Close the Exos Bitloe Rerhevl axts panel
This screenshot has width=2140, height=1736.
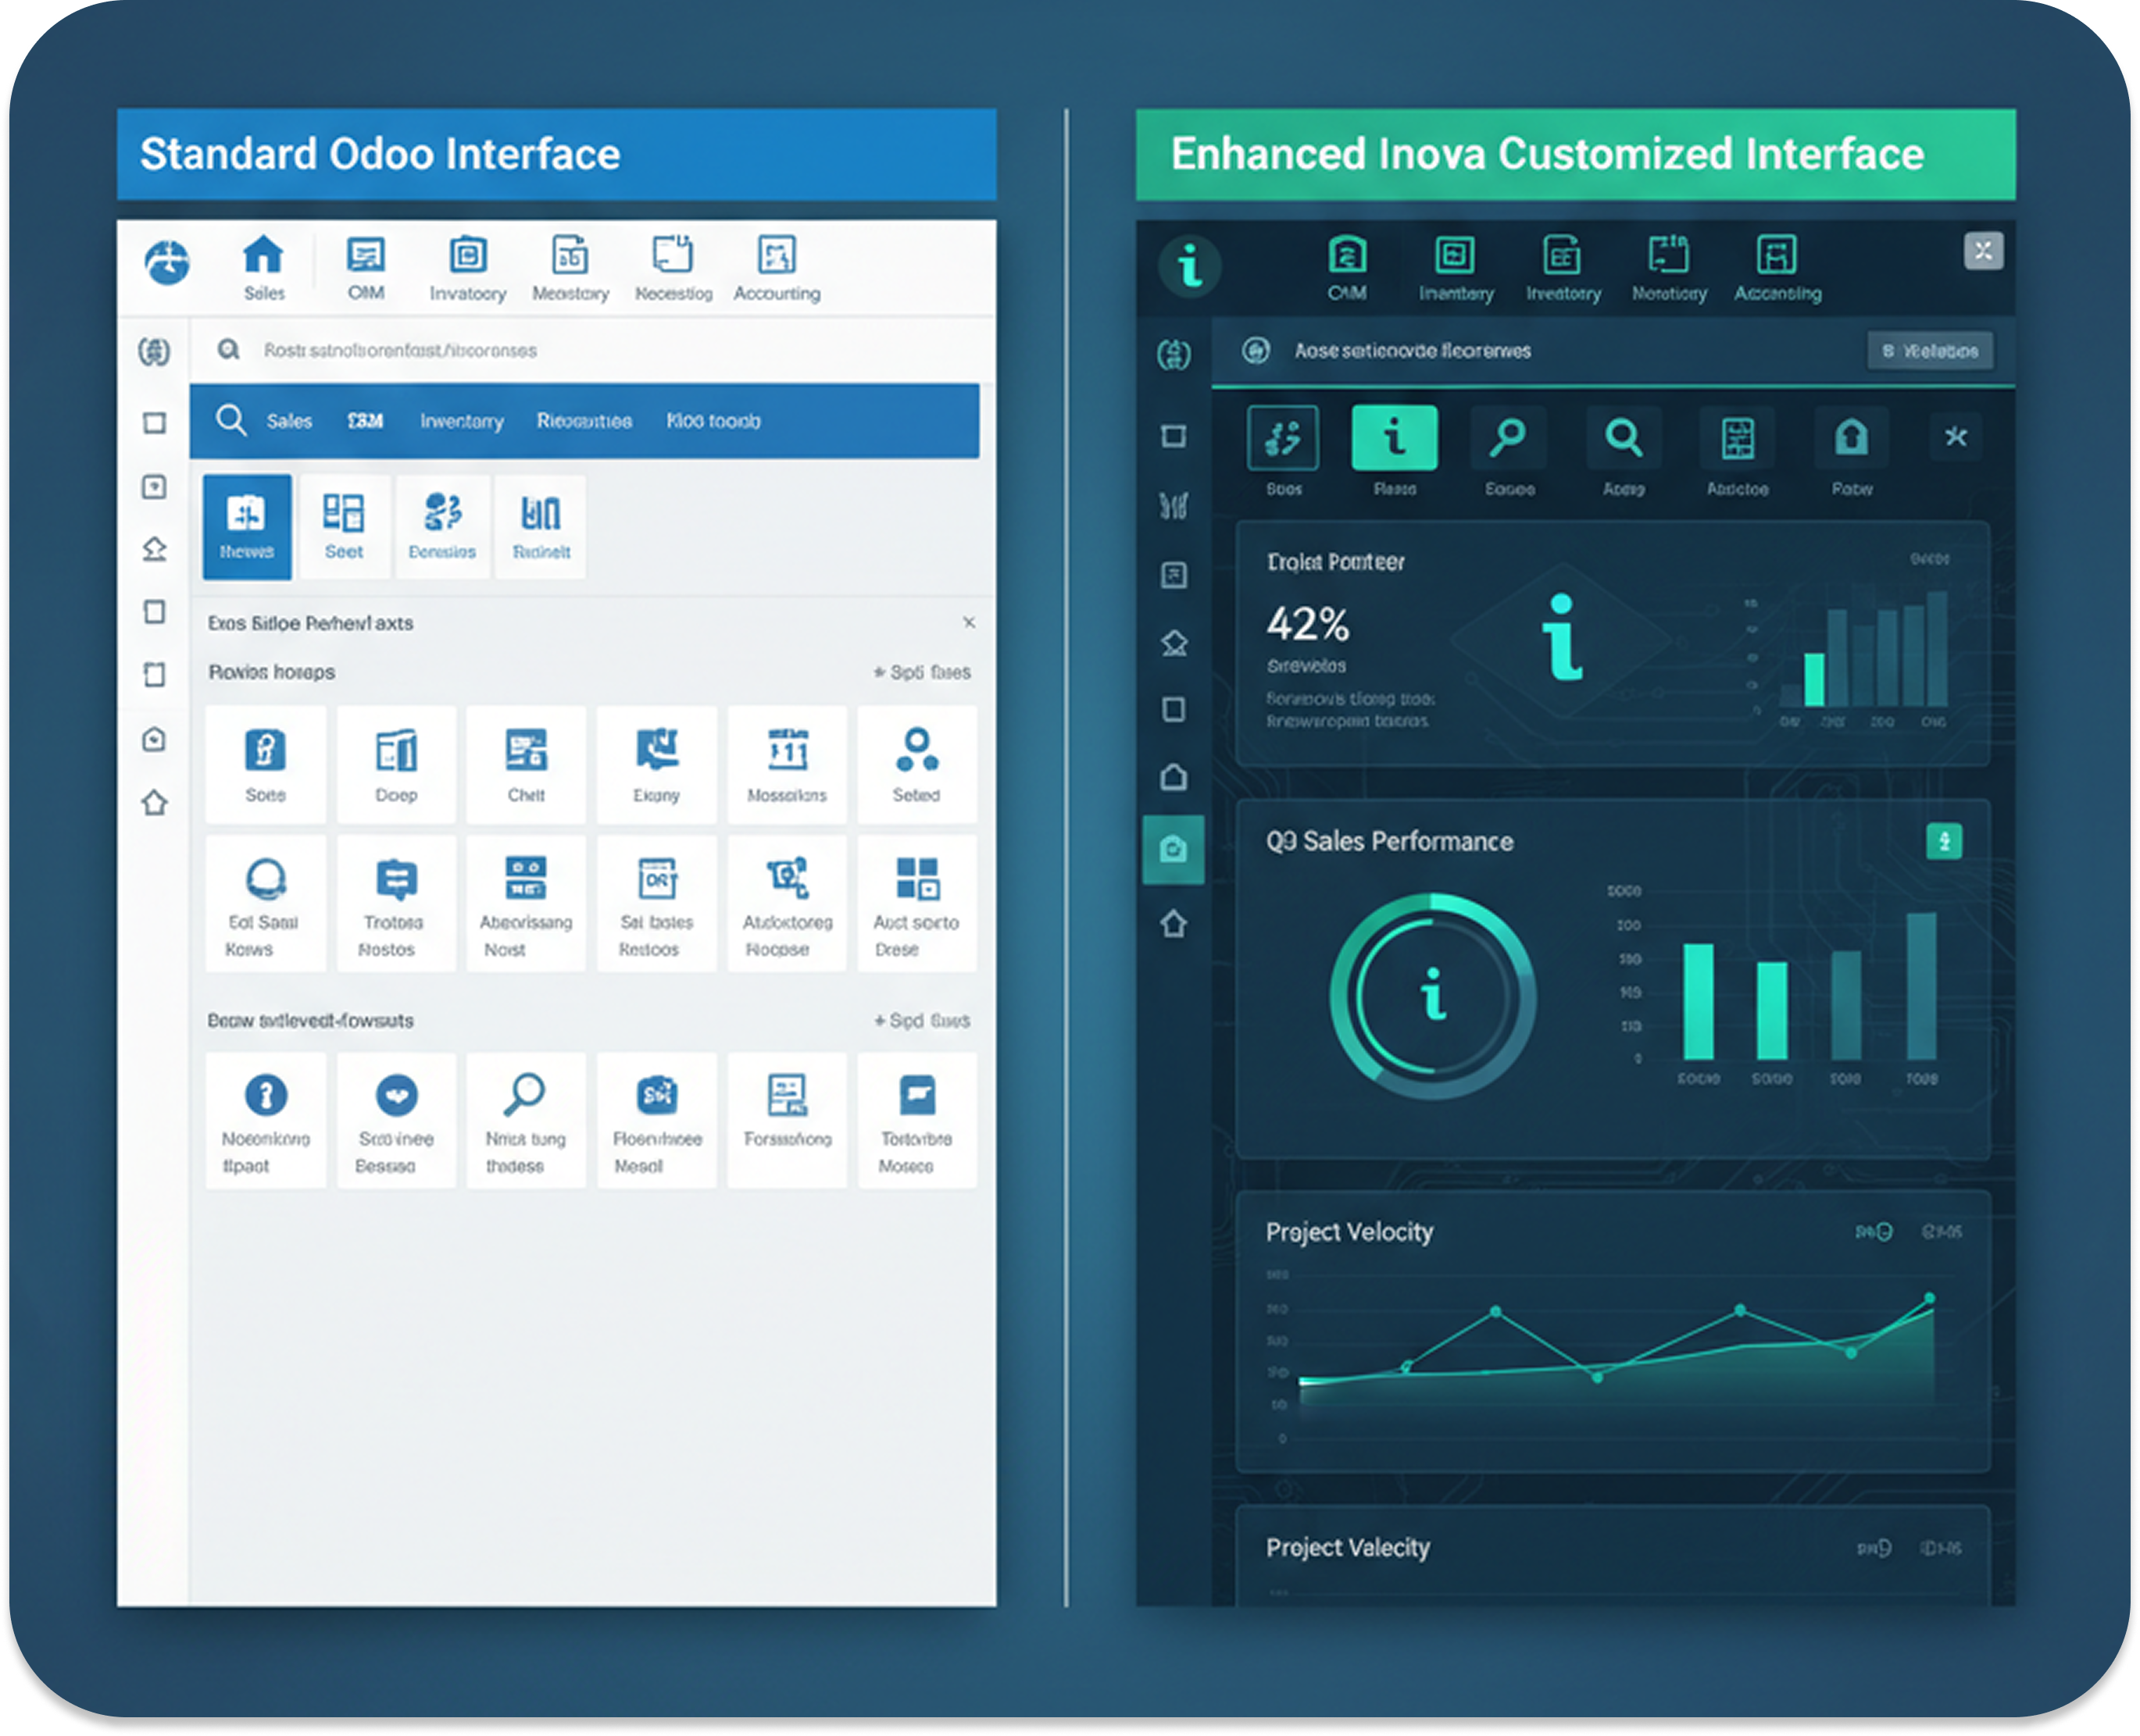click(969, 622)
